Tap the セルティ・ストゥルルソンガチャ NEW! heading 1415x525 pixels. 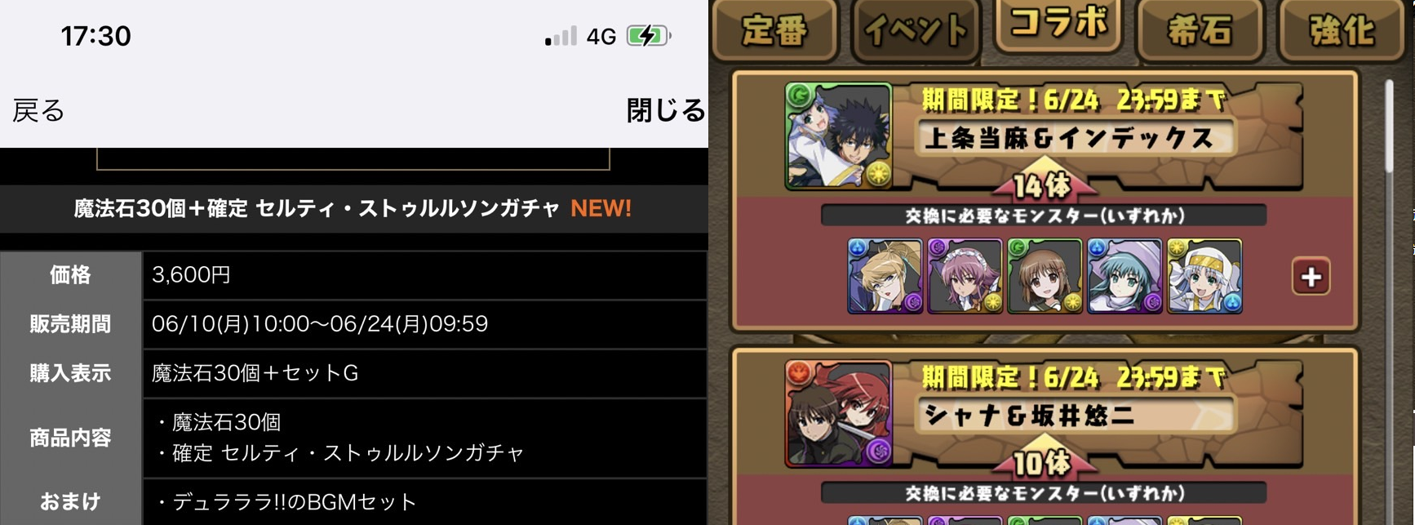click(x=353, y=208)
